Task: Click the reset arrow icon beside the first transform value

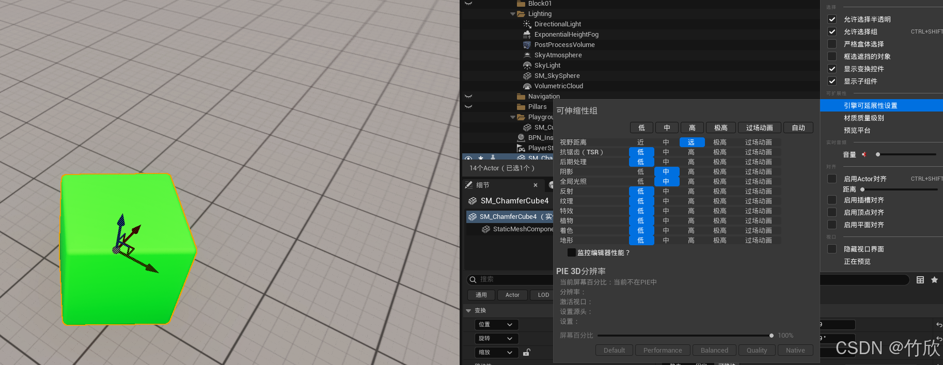Action: point(939,325)
